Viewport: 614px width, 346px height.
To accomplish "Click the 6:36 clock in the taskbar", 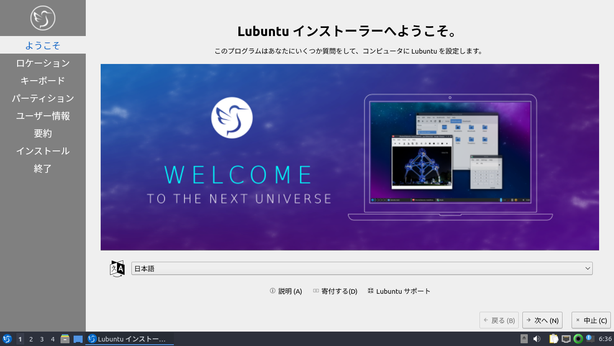I will click(x=605, y=339).
